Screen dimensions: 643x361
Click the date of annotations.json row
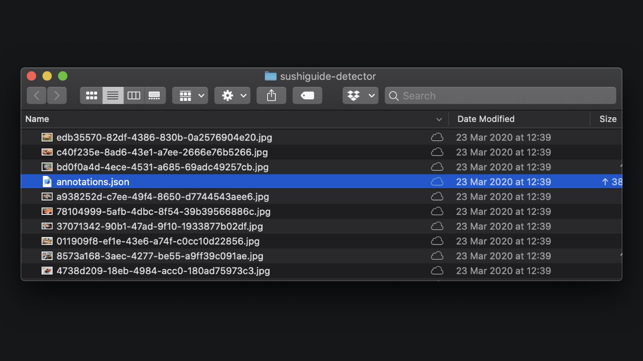(x=503, y=182)
